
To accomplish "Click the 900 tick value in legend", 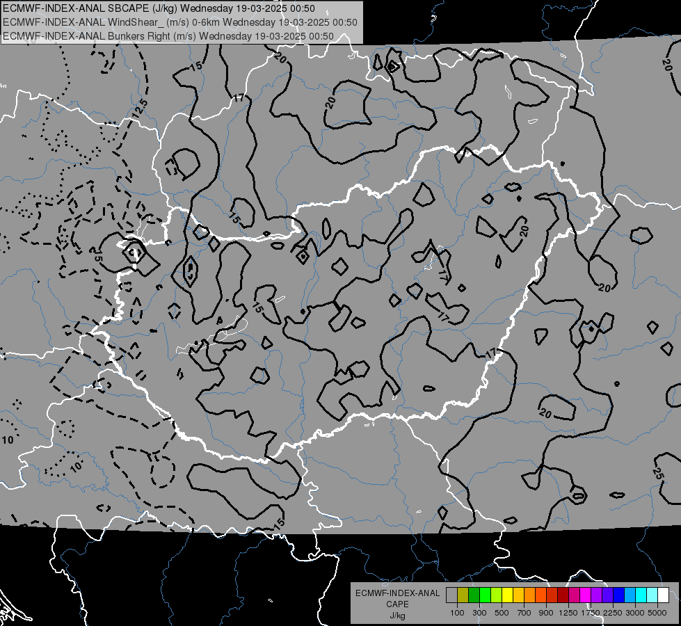I will coord(546,613).
